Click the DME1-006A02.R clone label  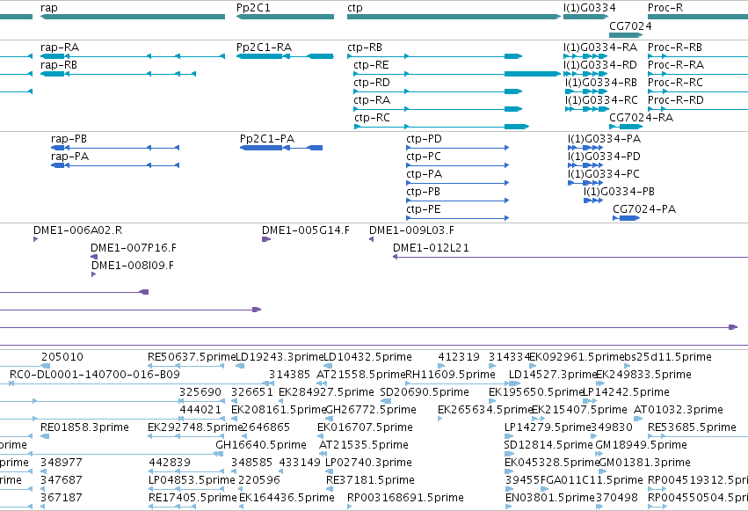pyautogui.click(x=77, y=231)
